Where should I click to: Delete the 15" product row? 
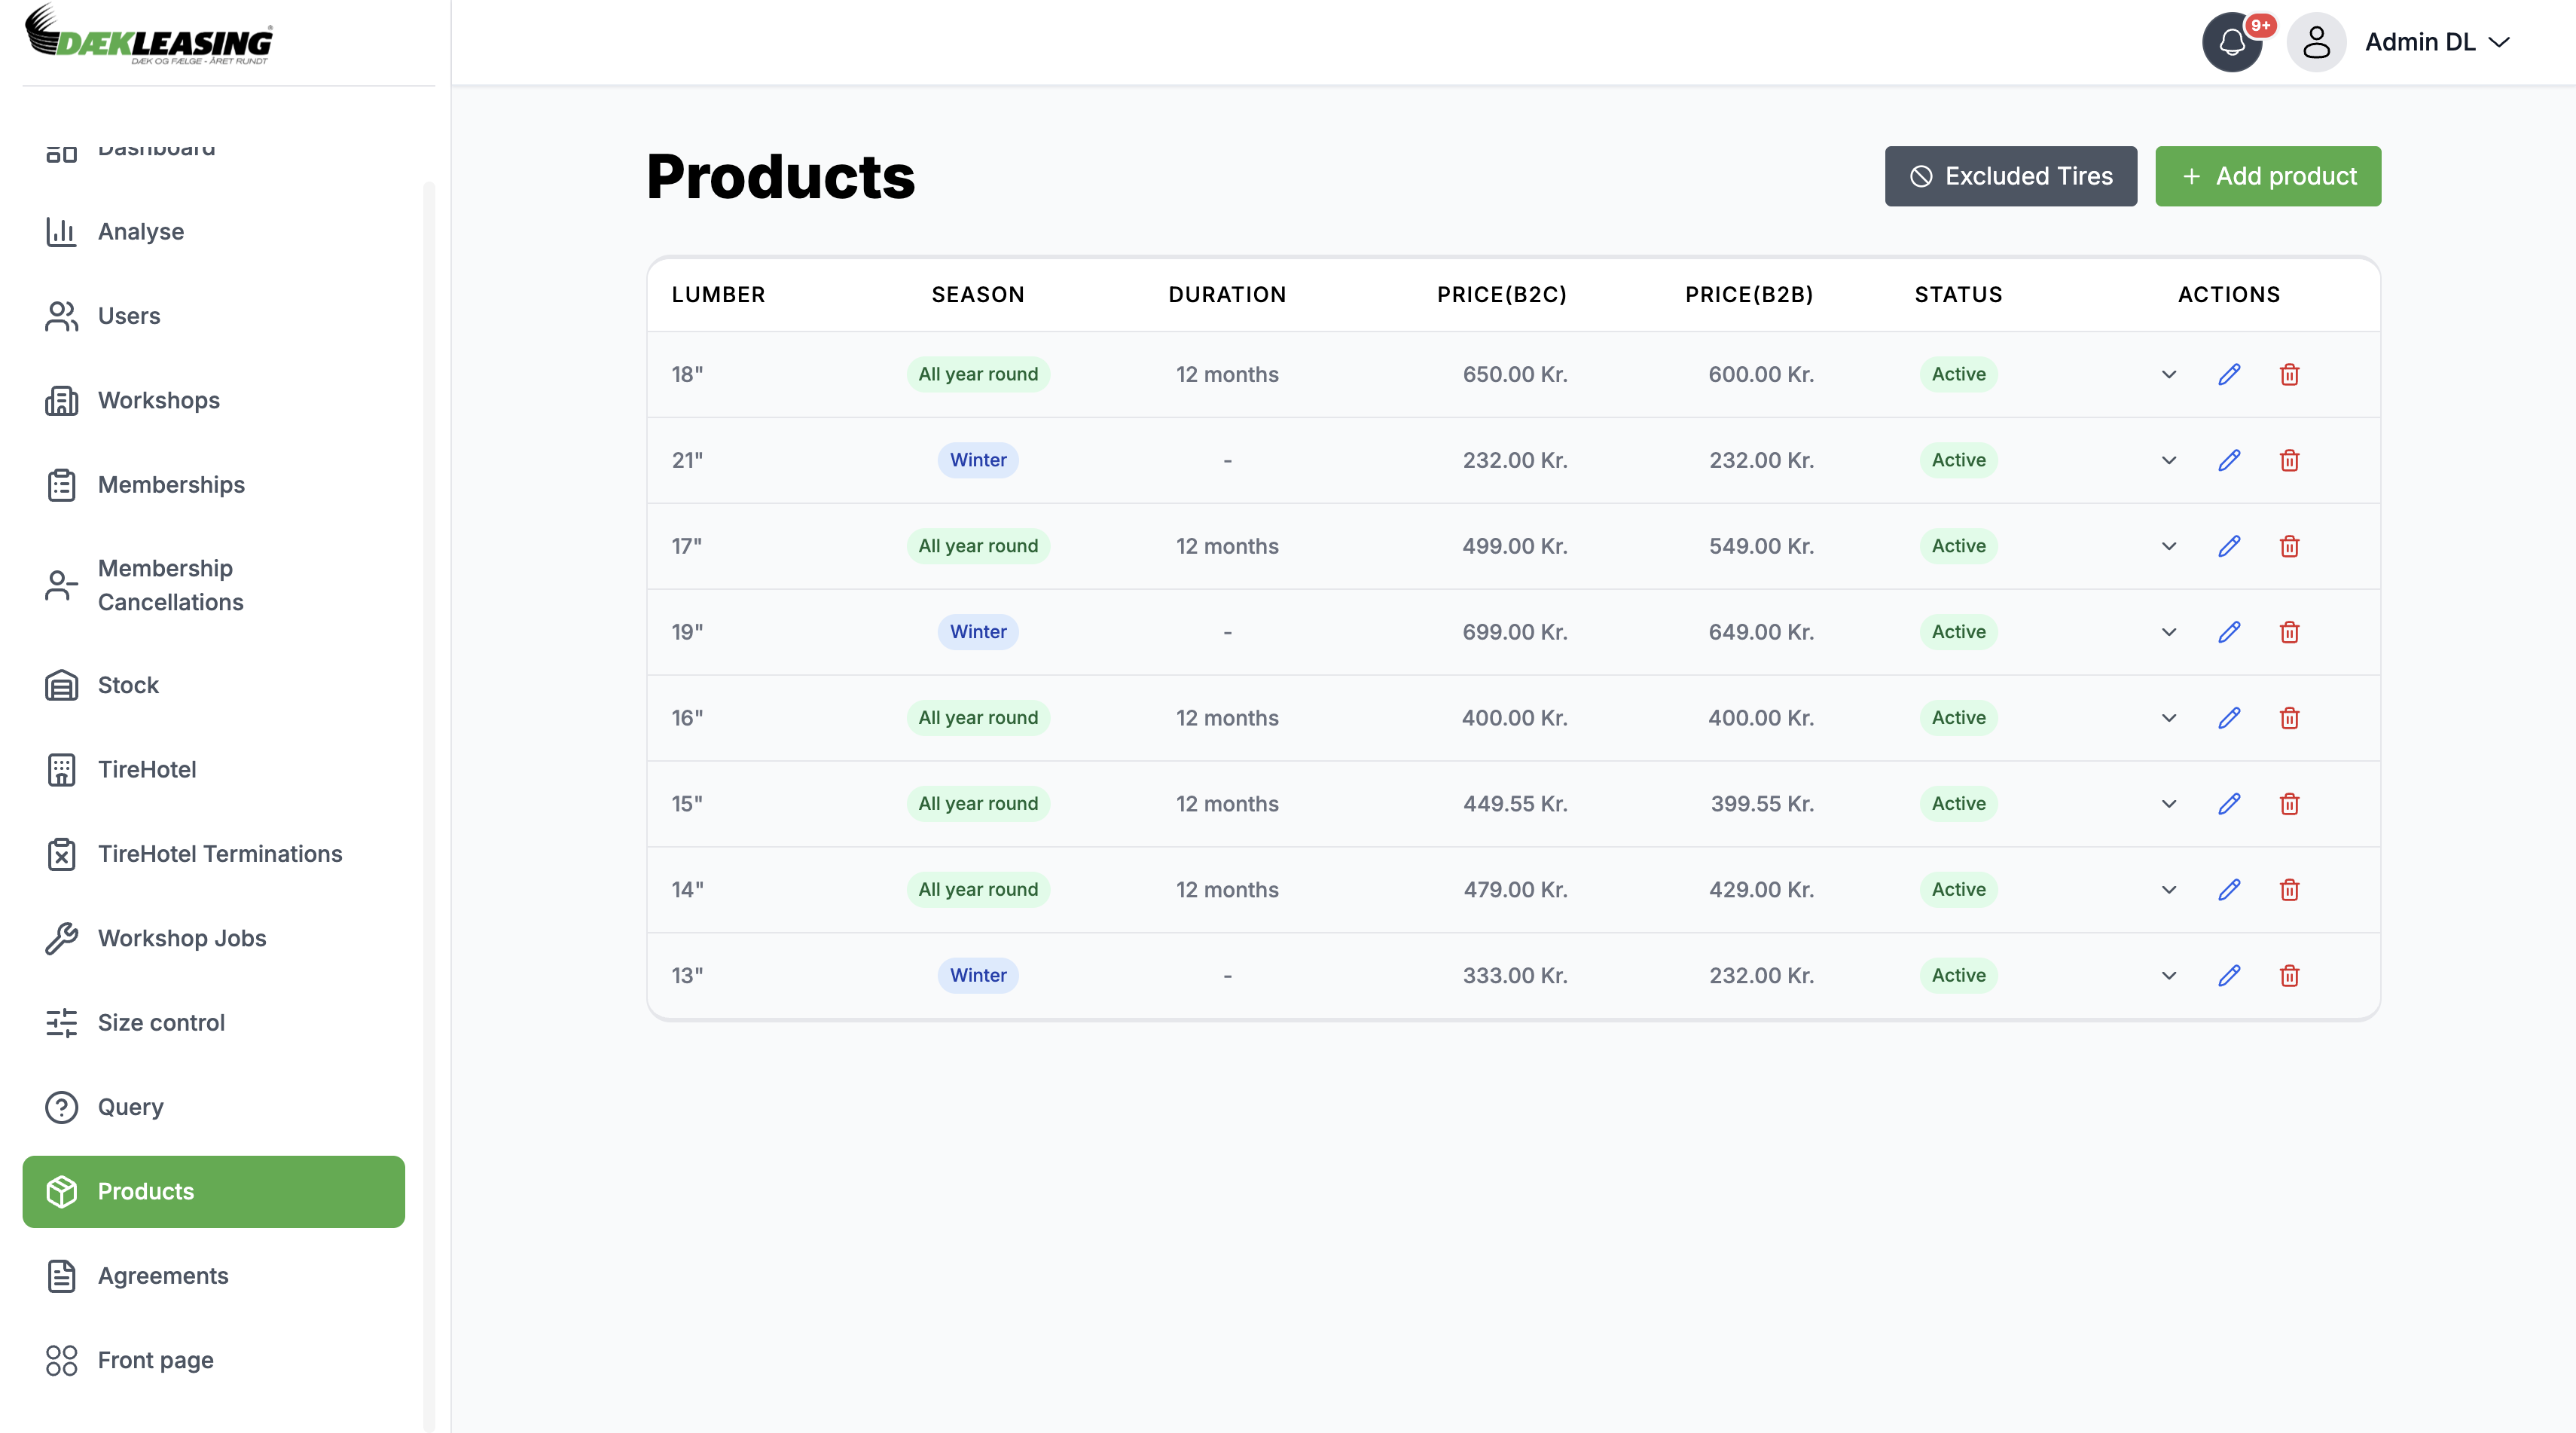(2289, 804)
